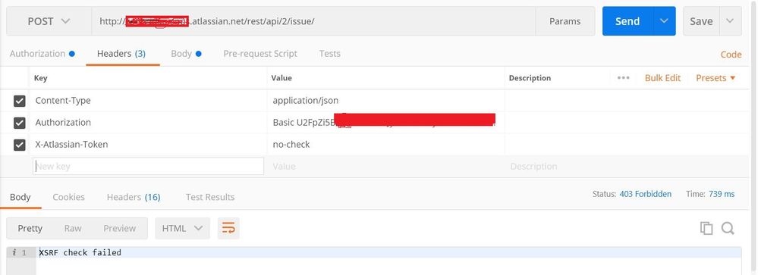Expand the Save button arrow
Image resolution: width=758 pixels, height=275 pixels.
(x=730, y=20)
